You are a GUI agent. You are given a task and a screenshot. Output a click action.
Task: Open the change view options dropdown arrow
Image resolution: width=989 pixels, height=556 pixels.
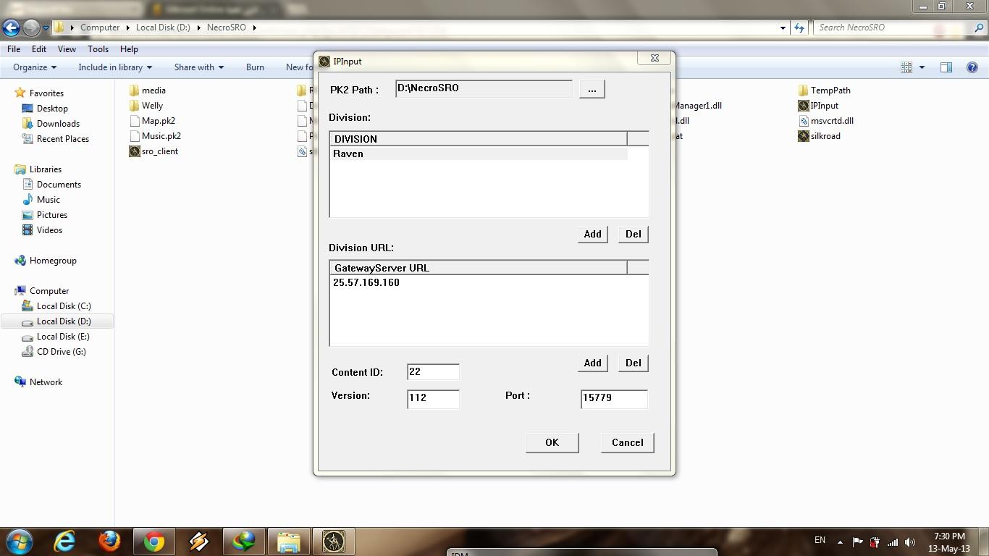point(922,67)
